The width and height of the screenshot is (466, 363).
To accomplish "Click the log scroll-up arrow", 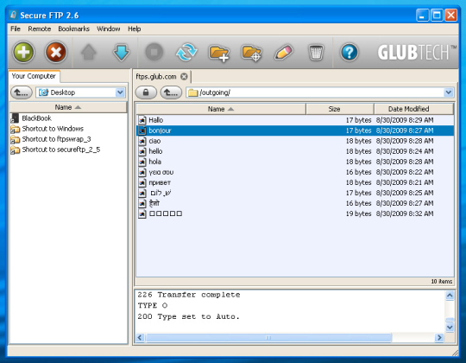I will pos(450,296).
